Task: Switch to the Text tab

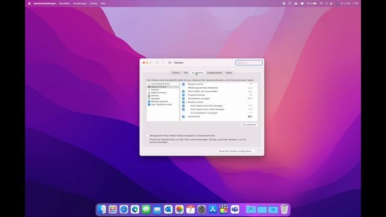Action: tap(186, 73)
